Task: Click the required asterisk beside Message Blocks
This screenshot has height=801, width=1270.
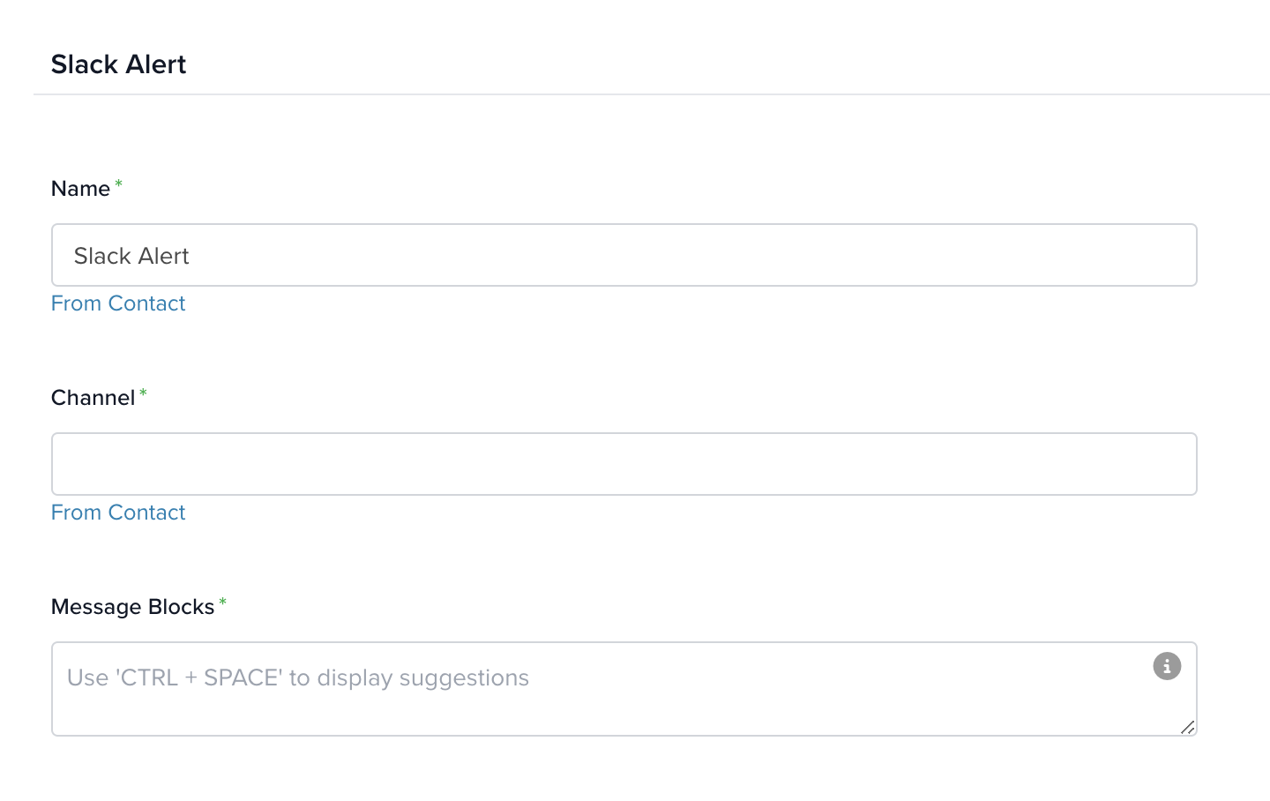Action: [222, 602]
